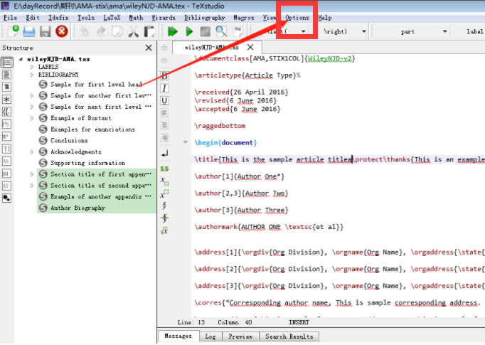This screenshot has height=345, width=485.
Task: Open the TI symbols side panel
Action: (x=6, y=149)
